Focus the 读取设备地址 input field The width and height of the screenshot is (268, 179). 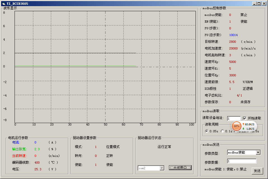234,119
